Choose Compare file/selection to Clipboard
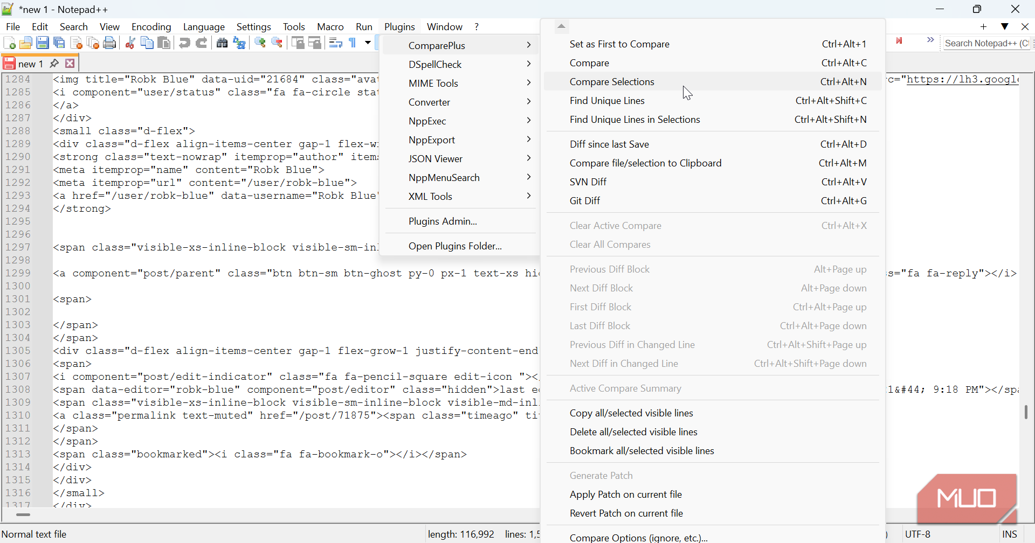1035x543 pixels. pos(713,163)
